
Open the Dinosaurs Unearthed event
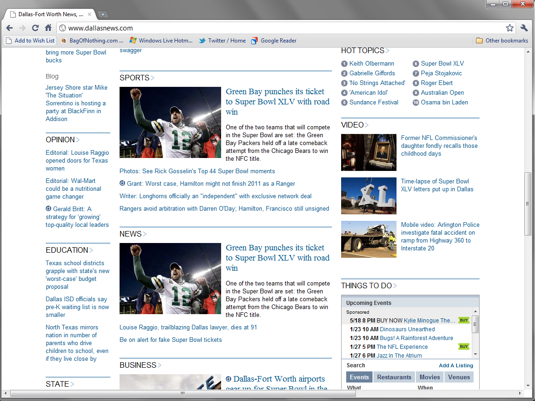click(x=407, y=329)
